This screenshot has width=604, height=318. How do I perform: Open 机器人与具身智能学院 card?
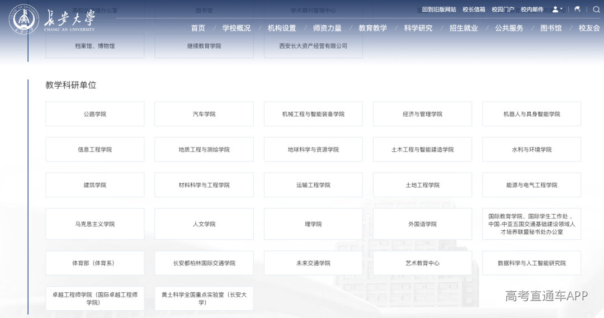[532, 114]
